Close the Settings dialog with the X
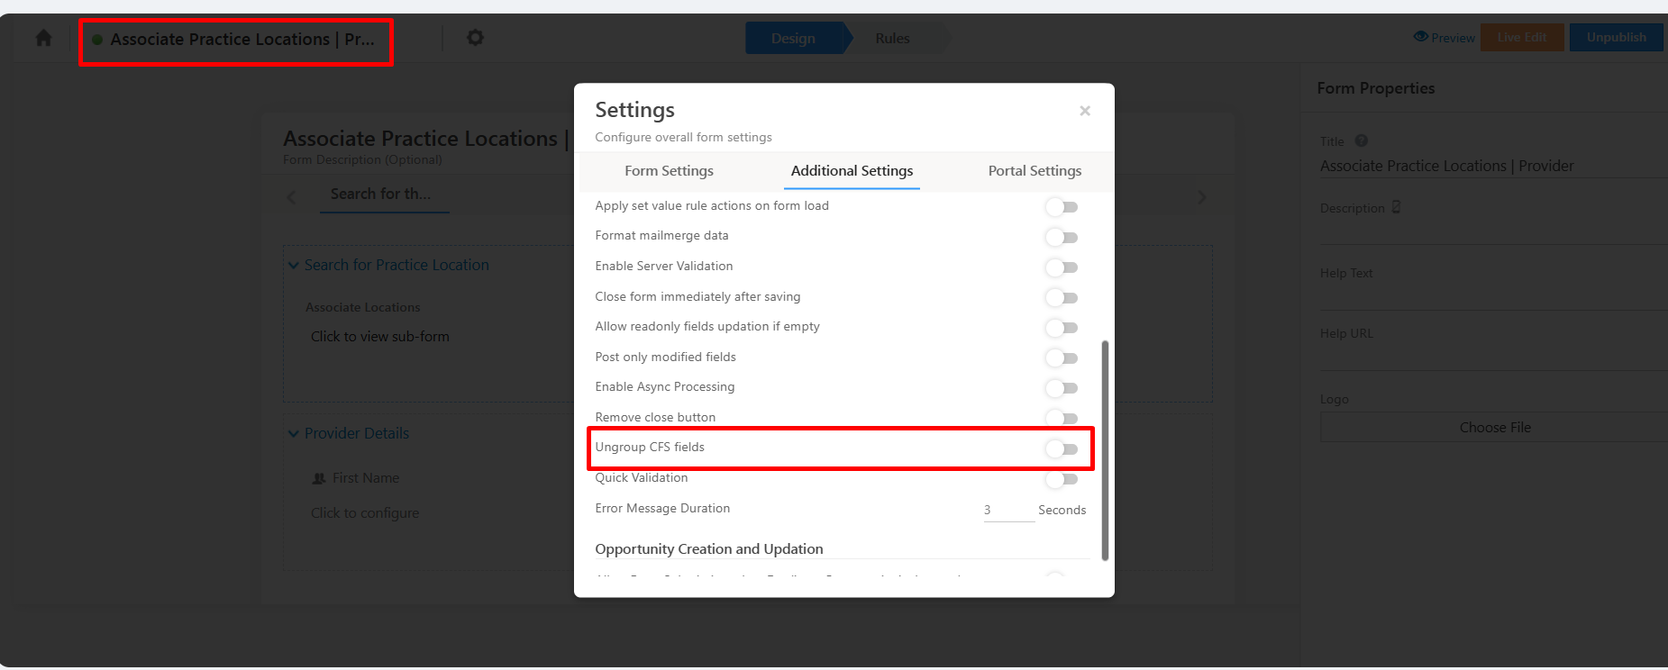This screenshot has height=670, width=1668. click(x=1085, y=111)
